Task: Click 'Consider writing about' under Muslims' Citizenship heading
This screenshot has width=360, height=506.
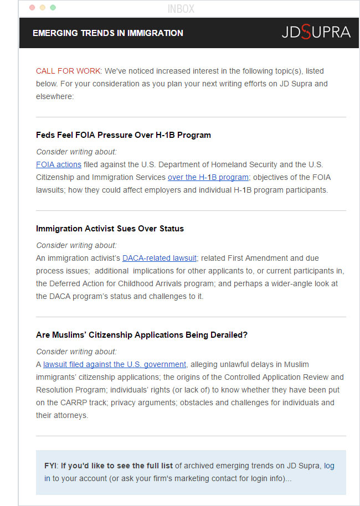Action: click(x=76, y=352)
